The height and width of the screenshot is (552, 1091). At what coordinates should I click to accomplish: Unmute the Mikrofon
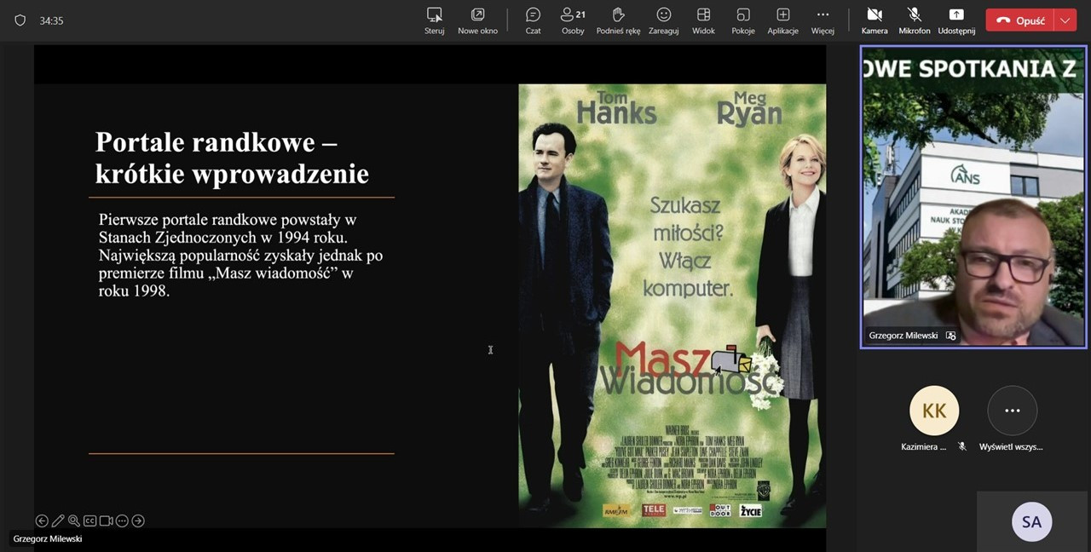click(915, 20)
